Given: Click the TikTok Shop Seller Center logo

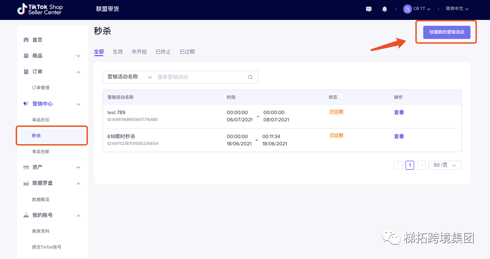Looking at the screenshot, I should pos(40,10).
